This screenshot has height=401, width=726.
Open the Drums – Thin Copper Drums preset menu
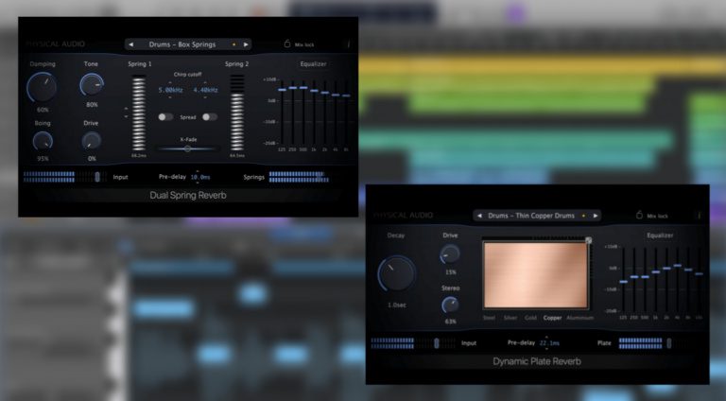coord(531,216)
